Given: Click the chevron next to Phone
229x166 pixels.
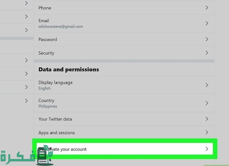Looking at the screenshot, I should (207, 8).
